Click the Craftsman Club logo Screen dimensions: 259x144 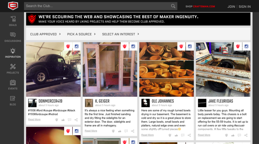(x=13, y=6)
